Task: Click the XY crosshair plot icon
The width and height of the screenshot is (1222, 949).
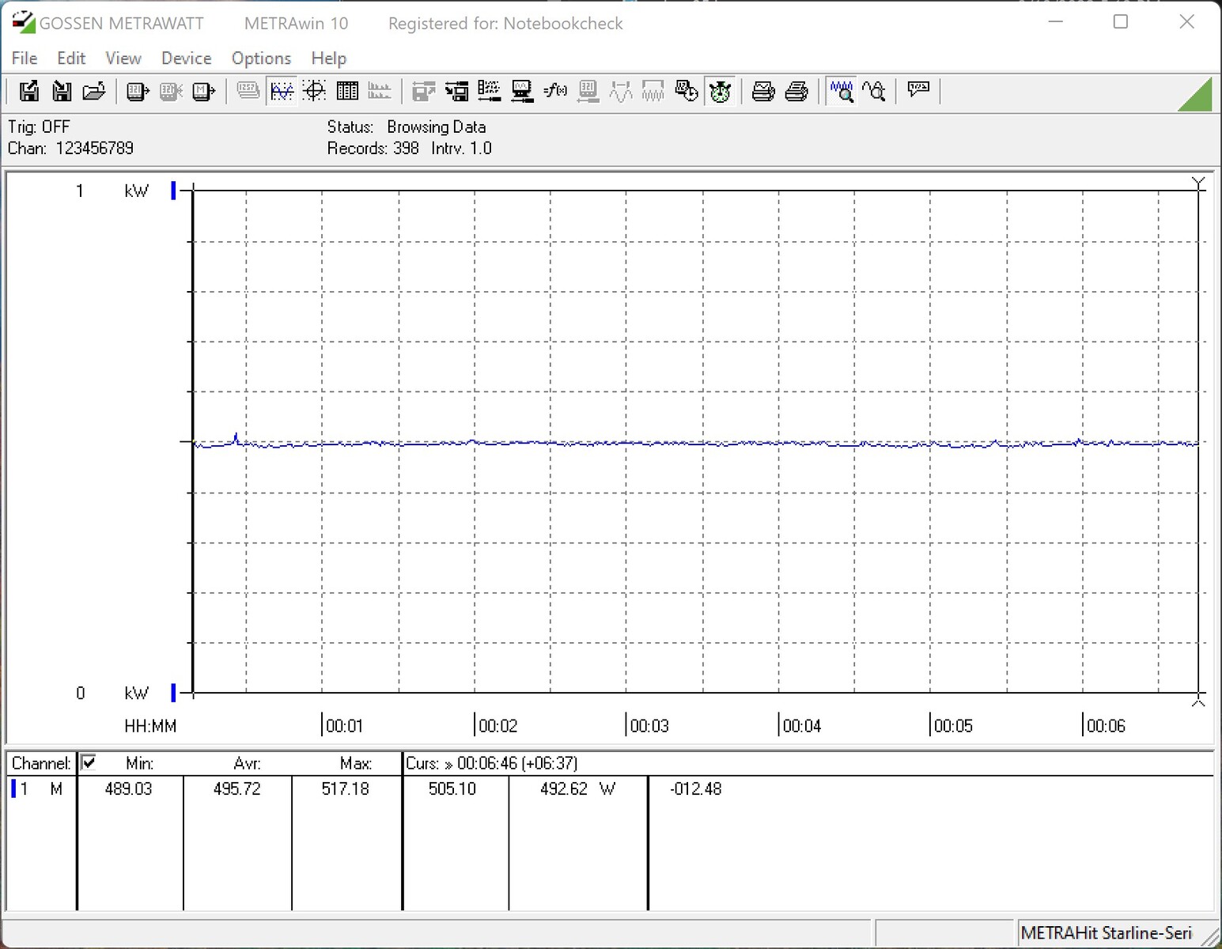Action: [x=315, y=92]
